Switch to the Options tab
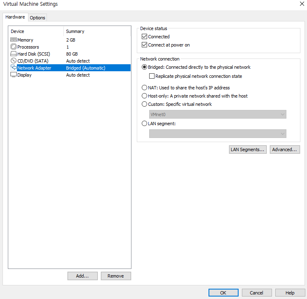Screen dimensions: 307x299 coord(37,18)
